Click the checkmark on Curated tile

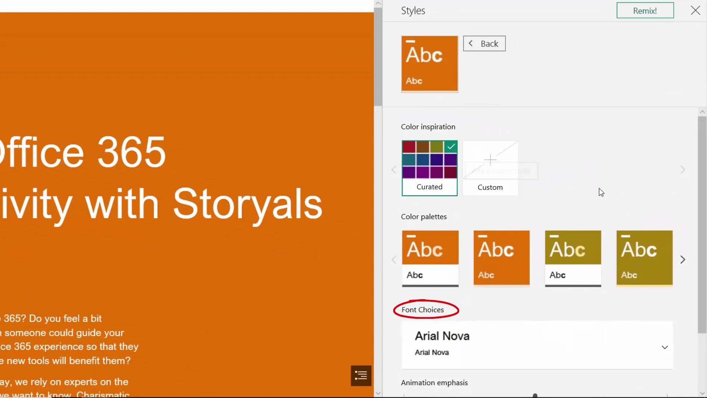[x=451, y=147]
